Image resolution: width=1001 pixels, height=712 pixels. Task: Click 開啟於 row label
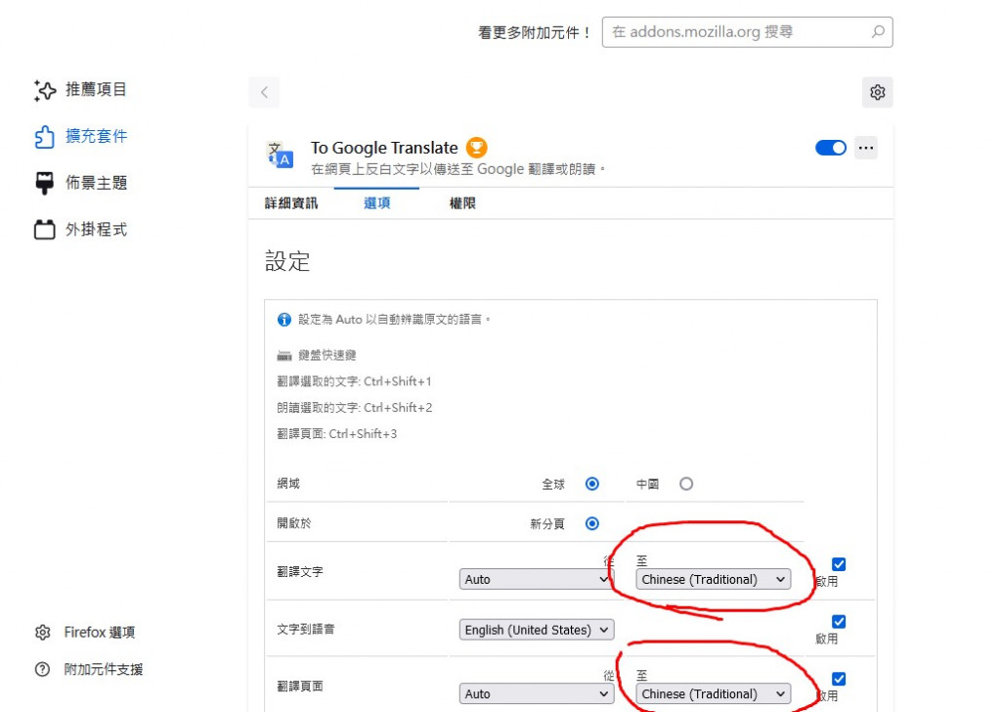(293, 523)
